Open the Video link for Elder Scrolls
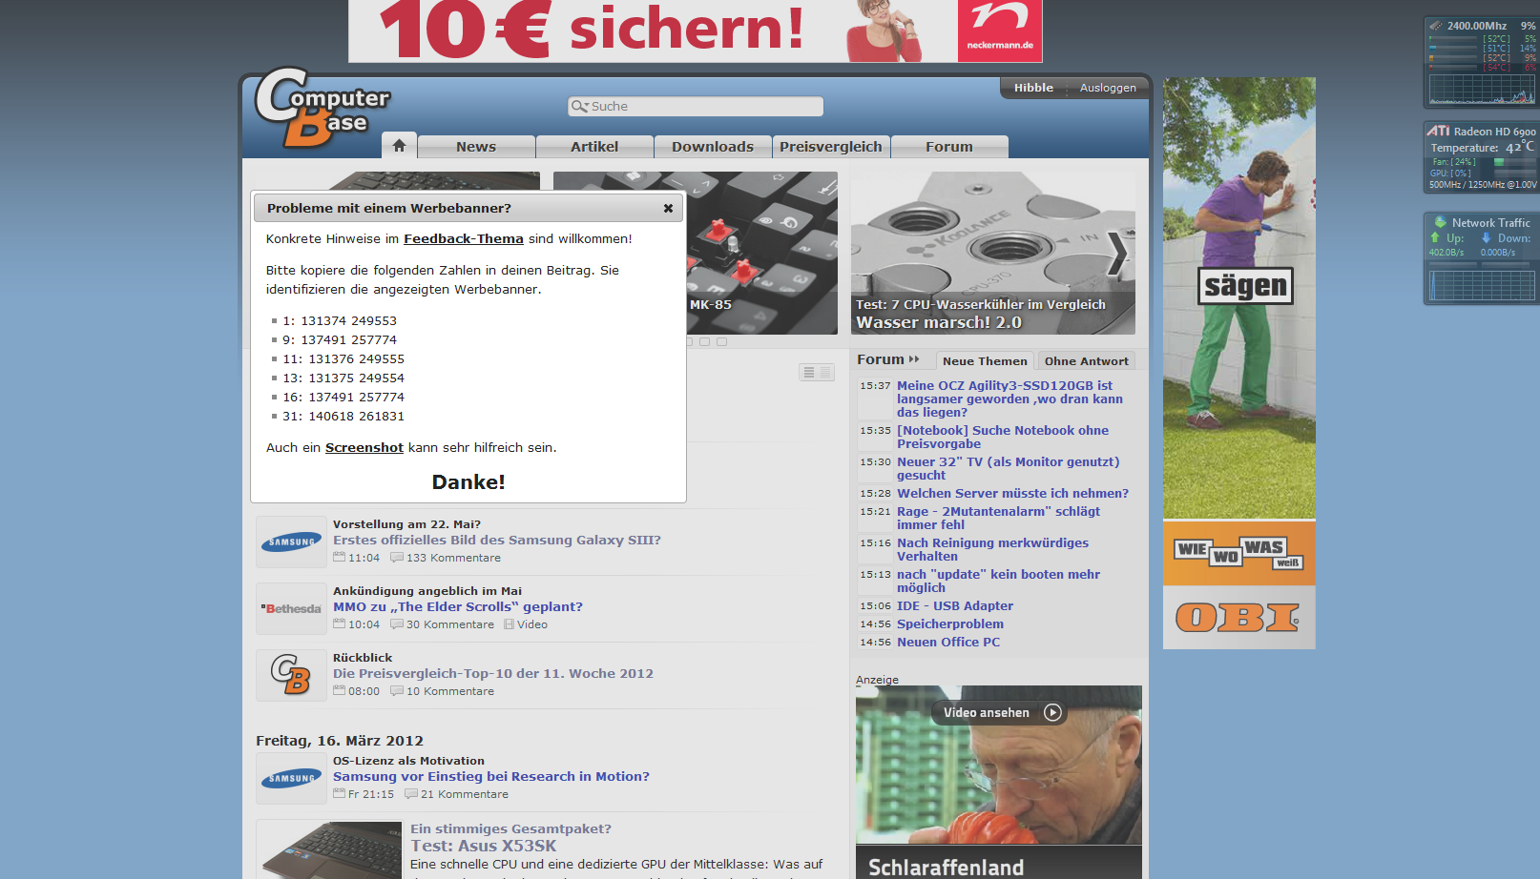1540x879 pixels. click(526, 625)
